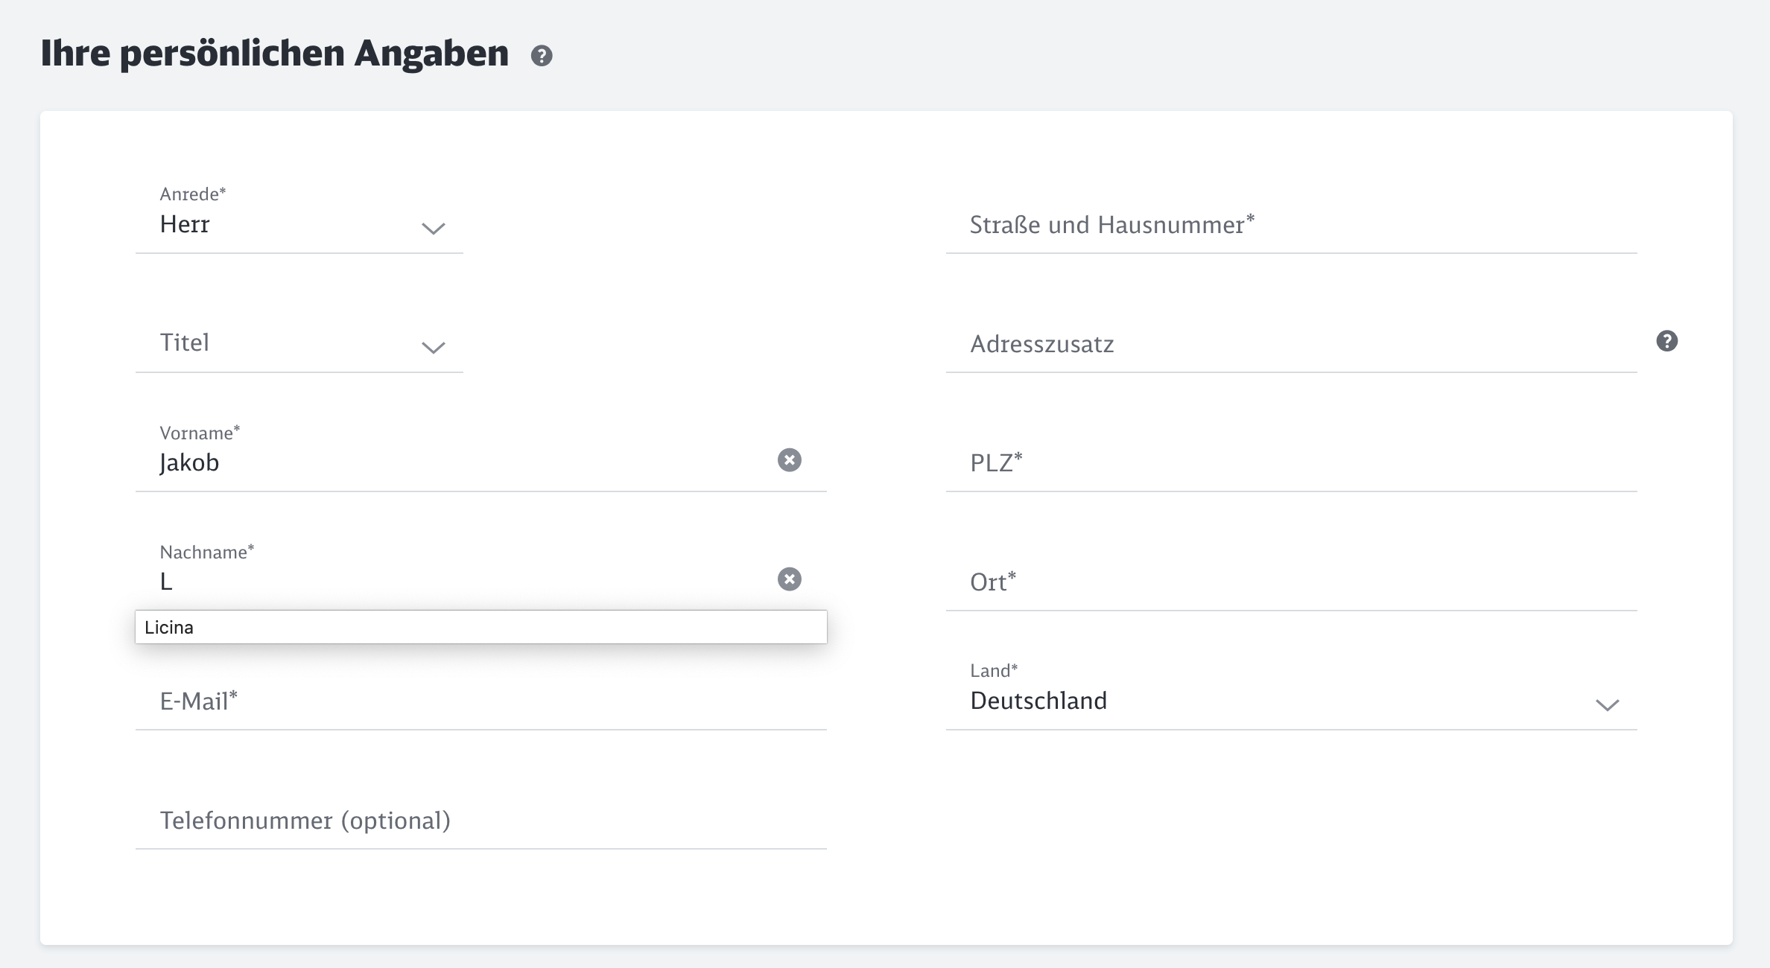The image size is (1770, 968).
Task: Open the Anrede dropdown showing Herr
Action: point(283,225)
